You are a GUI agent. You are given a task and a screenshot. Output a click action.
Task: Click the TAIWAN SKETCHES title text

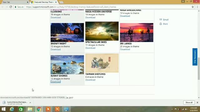click(x=95, y=74)
